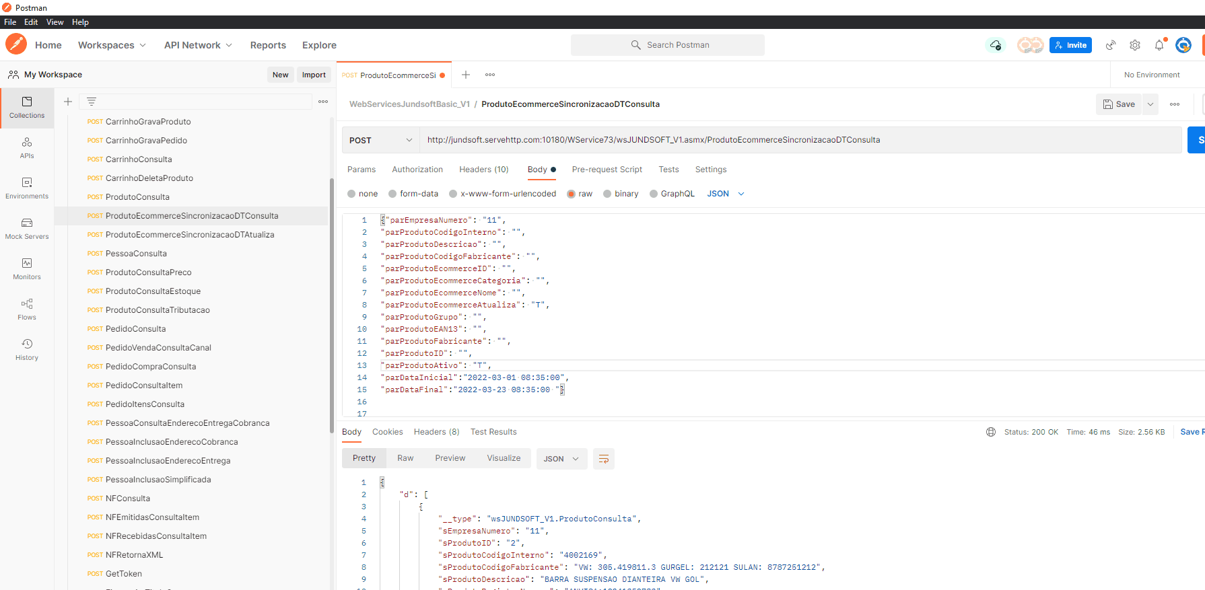Switch response view to Visualize
The width and height of the screenshot is (1205, 590).
[x=504, y=458]
